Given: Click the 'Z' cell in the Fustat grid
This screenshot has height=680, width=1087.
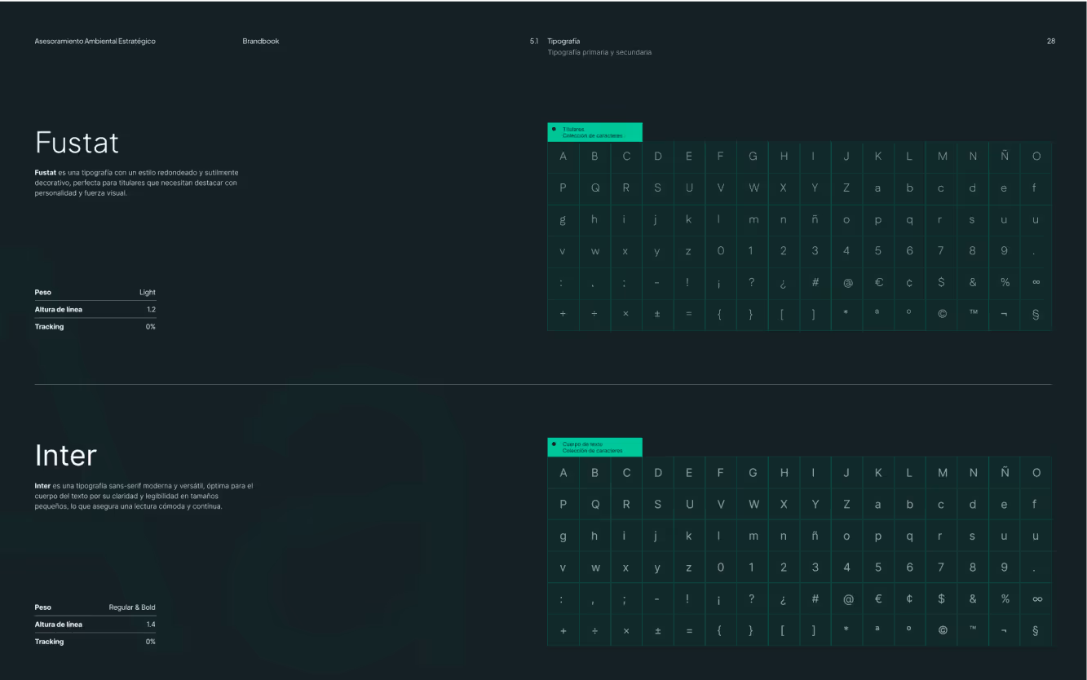Looking at the screenshot, I should click(x=846, y=188).
